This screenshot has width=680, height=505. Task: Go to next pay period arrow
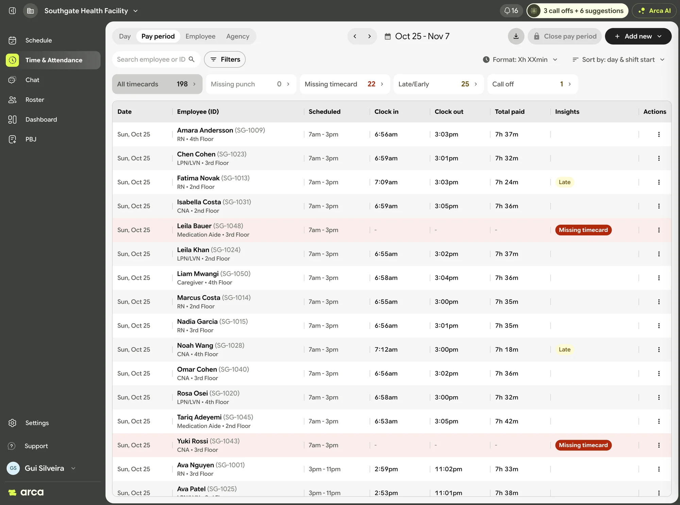point(370,36)
